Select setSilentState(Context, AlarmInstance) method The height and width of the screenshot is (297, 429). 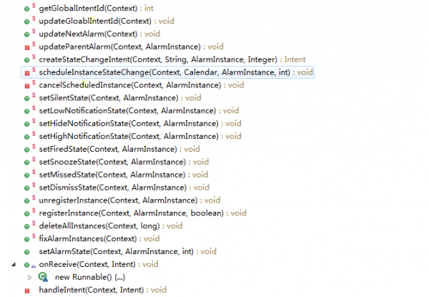(120, 98)
